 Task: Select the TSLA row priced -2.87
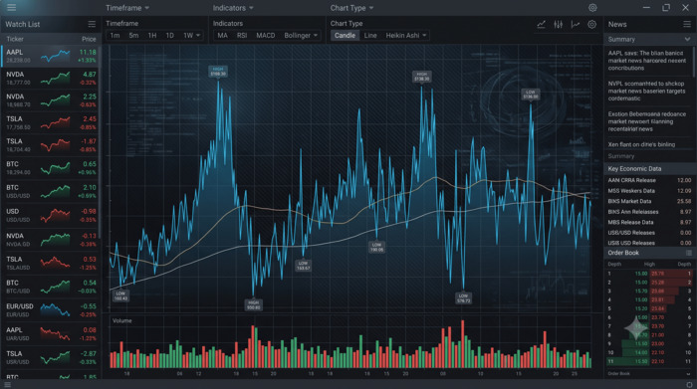(50, 357)
